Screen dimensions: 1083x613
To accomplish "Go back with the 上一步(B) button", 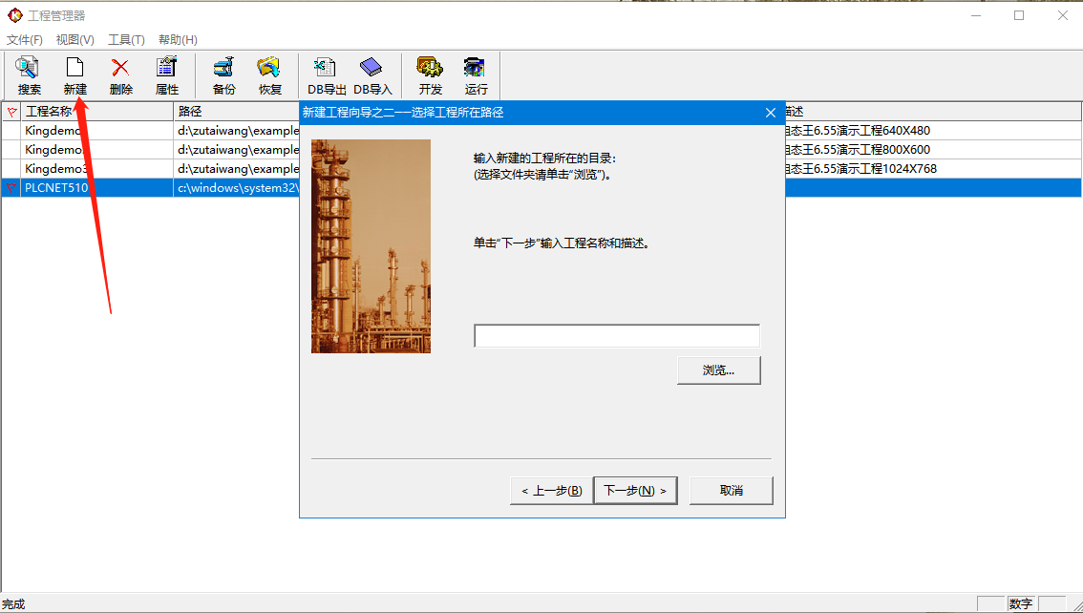I will pos(551,491).
